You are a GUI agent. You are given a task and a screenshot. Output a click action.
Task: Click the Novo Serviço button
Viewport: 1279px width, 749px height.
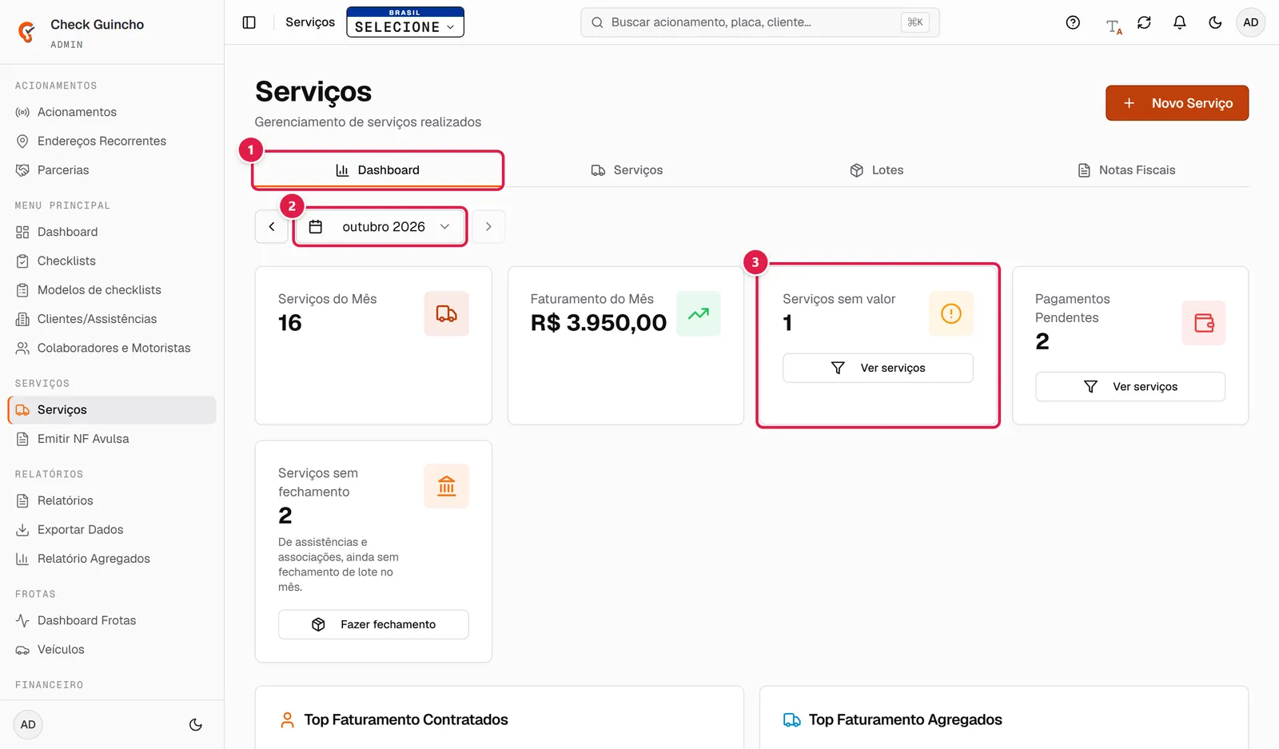1177,103
